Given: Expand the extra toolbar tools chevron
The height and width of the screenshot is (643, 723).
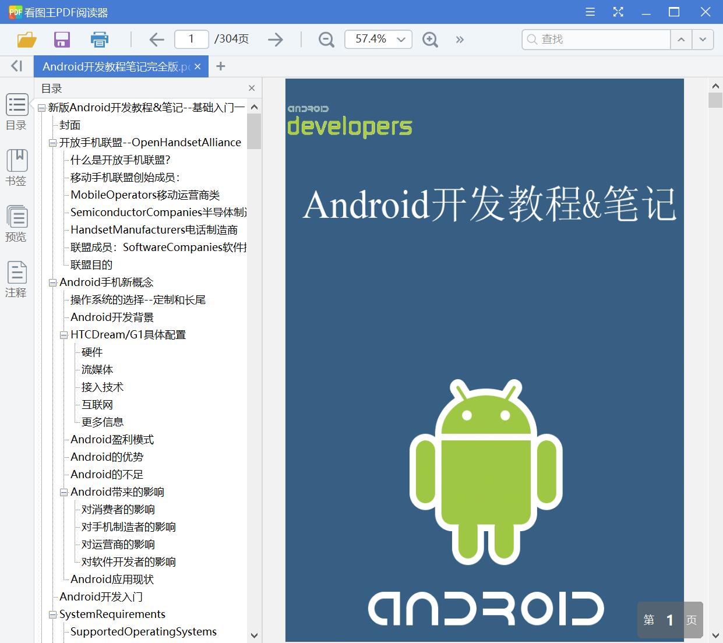Looking at the screenshot, I should pyautogui.click(x=460, y=40).
